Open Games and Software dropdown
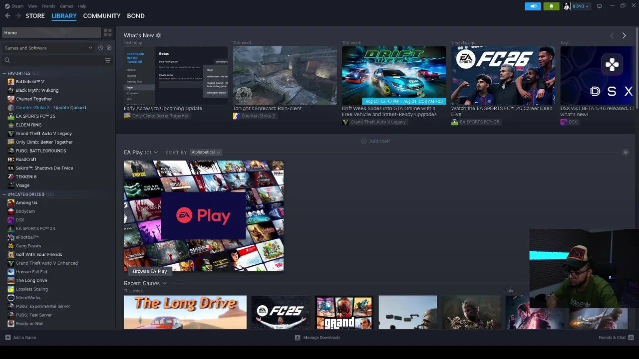 click(x=48, y=48)
